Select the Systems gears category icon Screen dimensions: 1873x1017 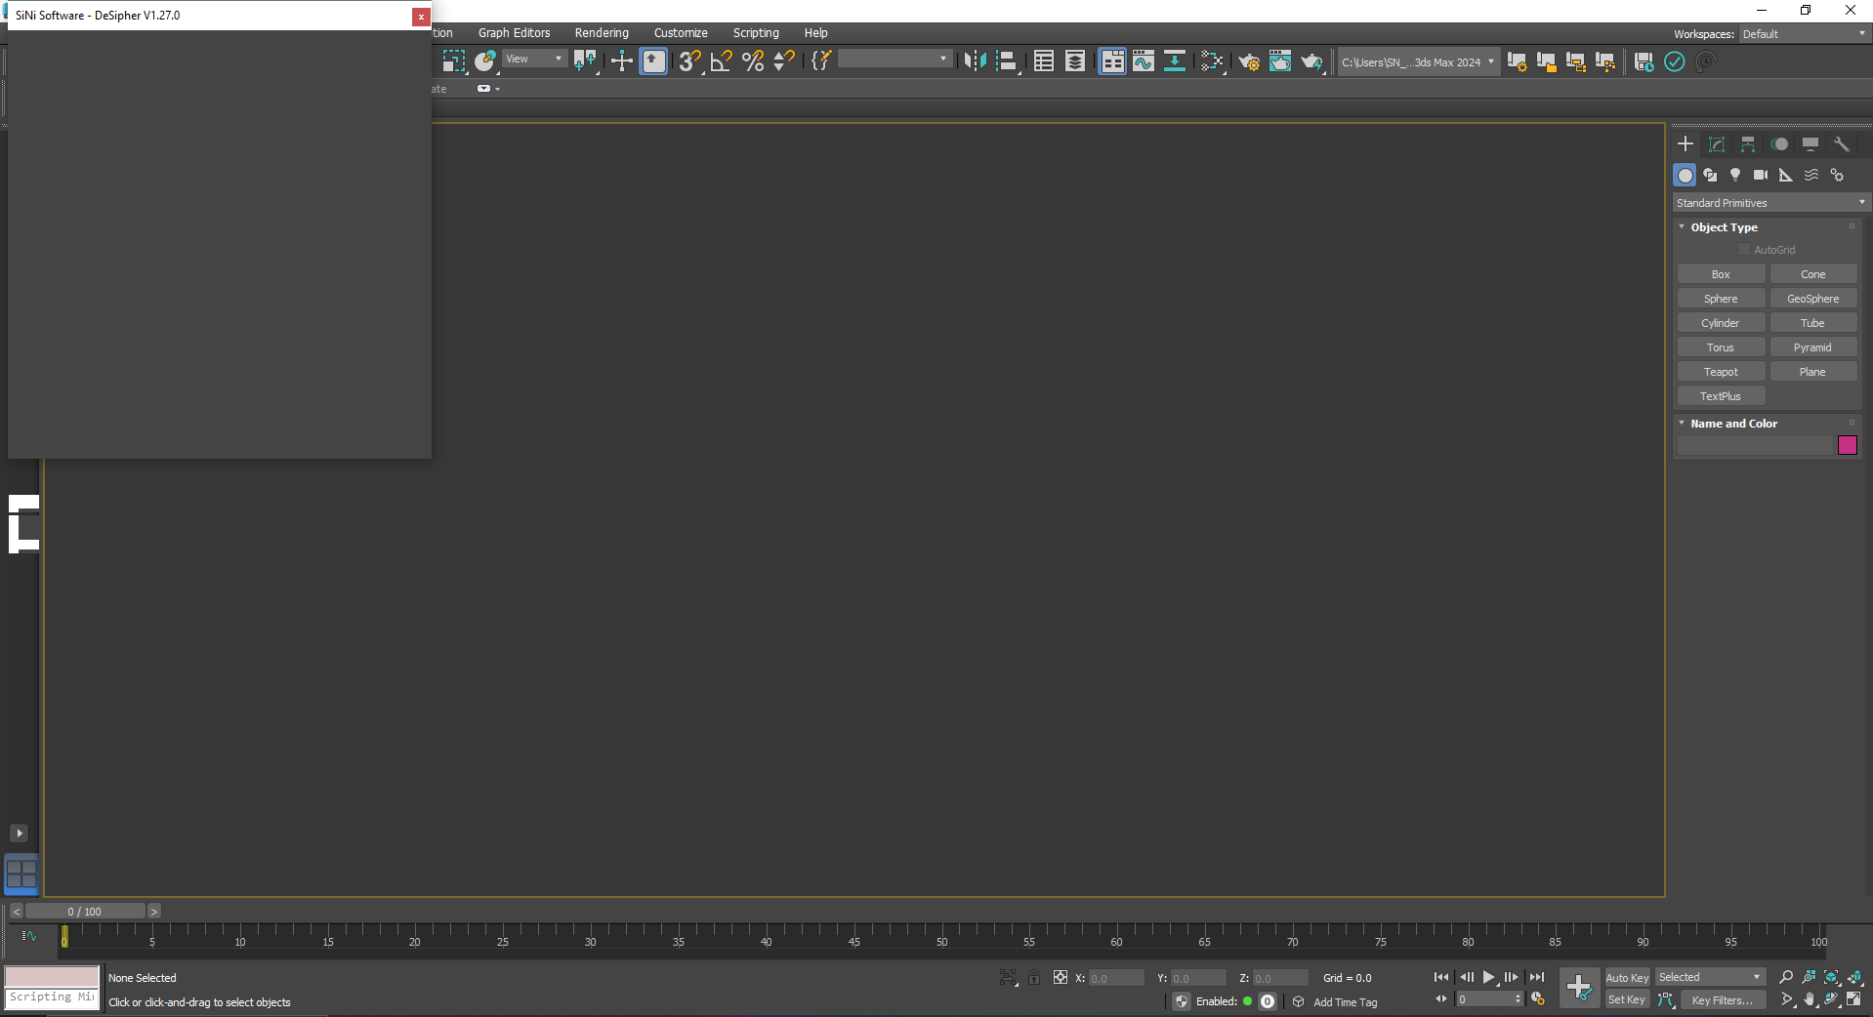(x=1837, y=176)
